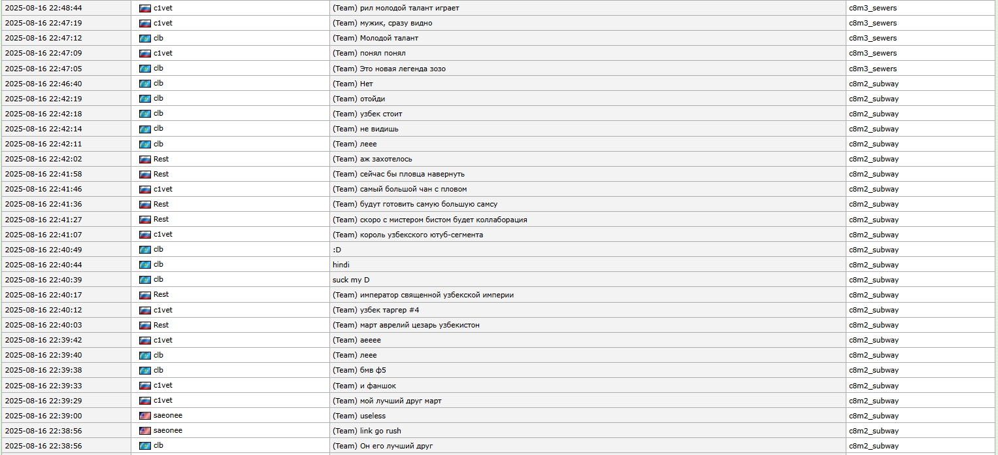Open player c1vet in the 22:47:19 row
The image size is (998, 455).
(x=163, y=23)
